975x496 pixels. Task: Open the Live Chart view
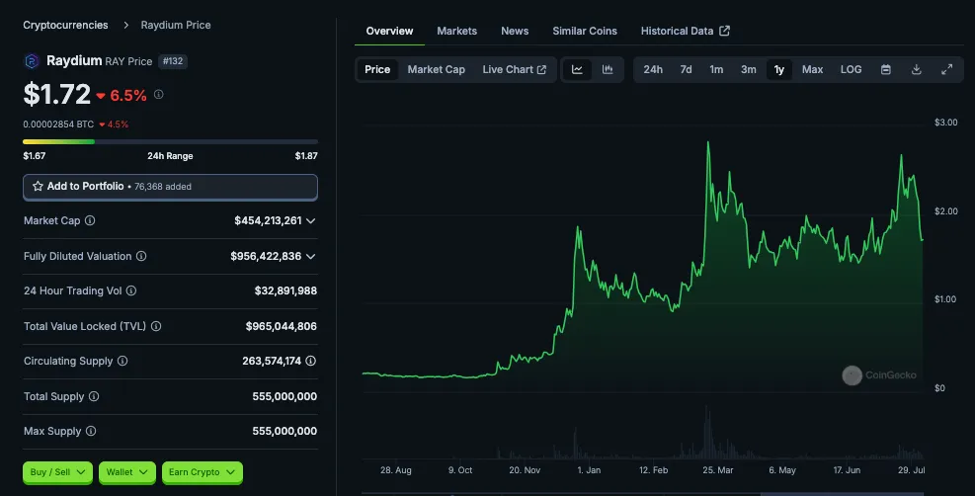click(515, 69)
